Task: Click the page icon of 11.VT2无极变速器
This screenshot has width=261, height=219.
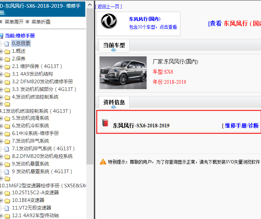Action: 7,208
